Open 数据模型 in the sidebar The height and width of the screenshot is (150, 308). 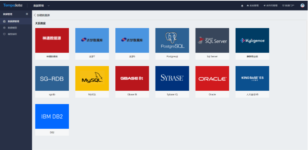12,28
